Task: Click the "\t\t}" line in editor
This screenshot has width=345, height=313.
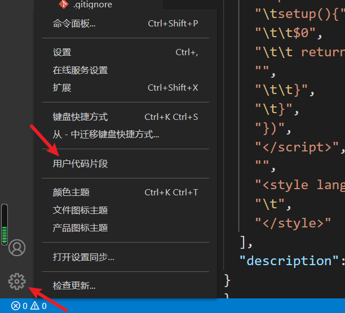Action: click(285, 90)
